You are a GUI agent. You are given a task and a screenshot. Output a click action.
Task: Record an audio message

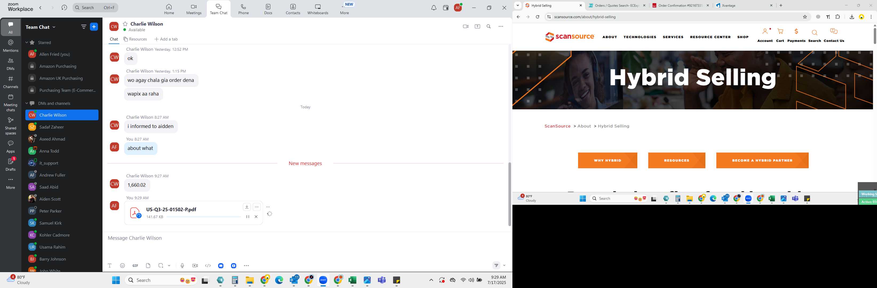182,266
